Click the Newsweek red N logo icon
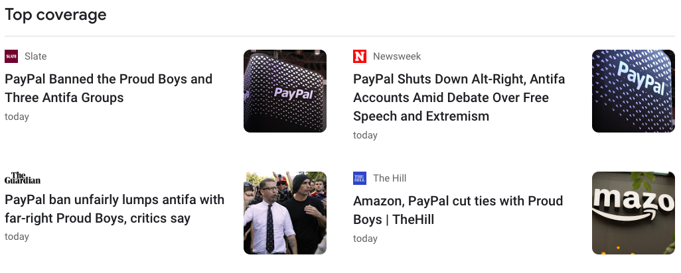The height and width of the screenshot is (273, 681). click(360, 56)
